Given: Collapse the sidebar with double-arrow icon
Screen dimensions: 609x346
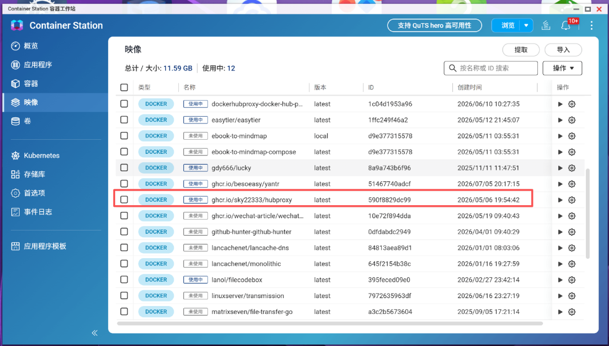Looking at the screenshot, I should tap(95, 333).
